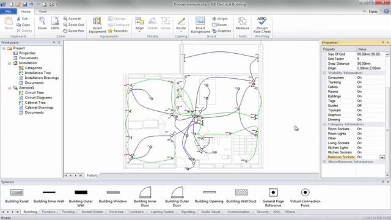
Task: Select the Building Inner Door symbol
Action: (x=145, y=197)
